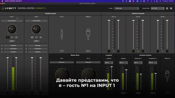Click AUTO SETUP for Input 2
175x98 pixels.
[x=36, y=21]
